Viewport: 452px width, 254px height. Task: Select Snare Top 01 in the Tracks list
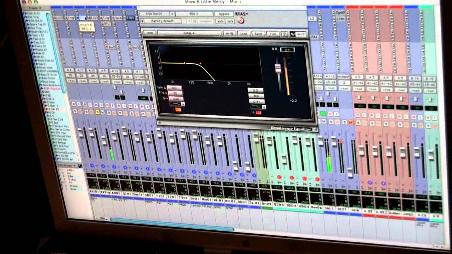[38, 25]
